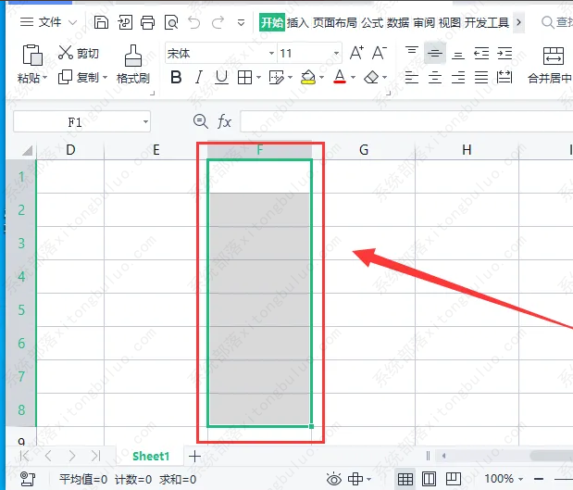Click the Copy (复制) button
Screen dimensions: 573x490
[x=80, y=77]
